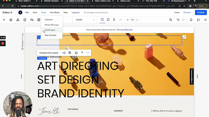Click the round site avatar icon
This screenshot has width=209, height=117.
tap(20, 12)
